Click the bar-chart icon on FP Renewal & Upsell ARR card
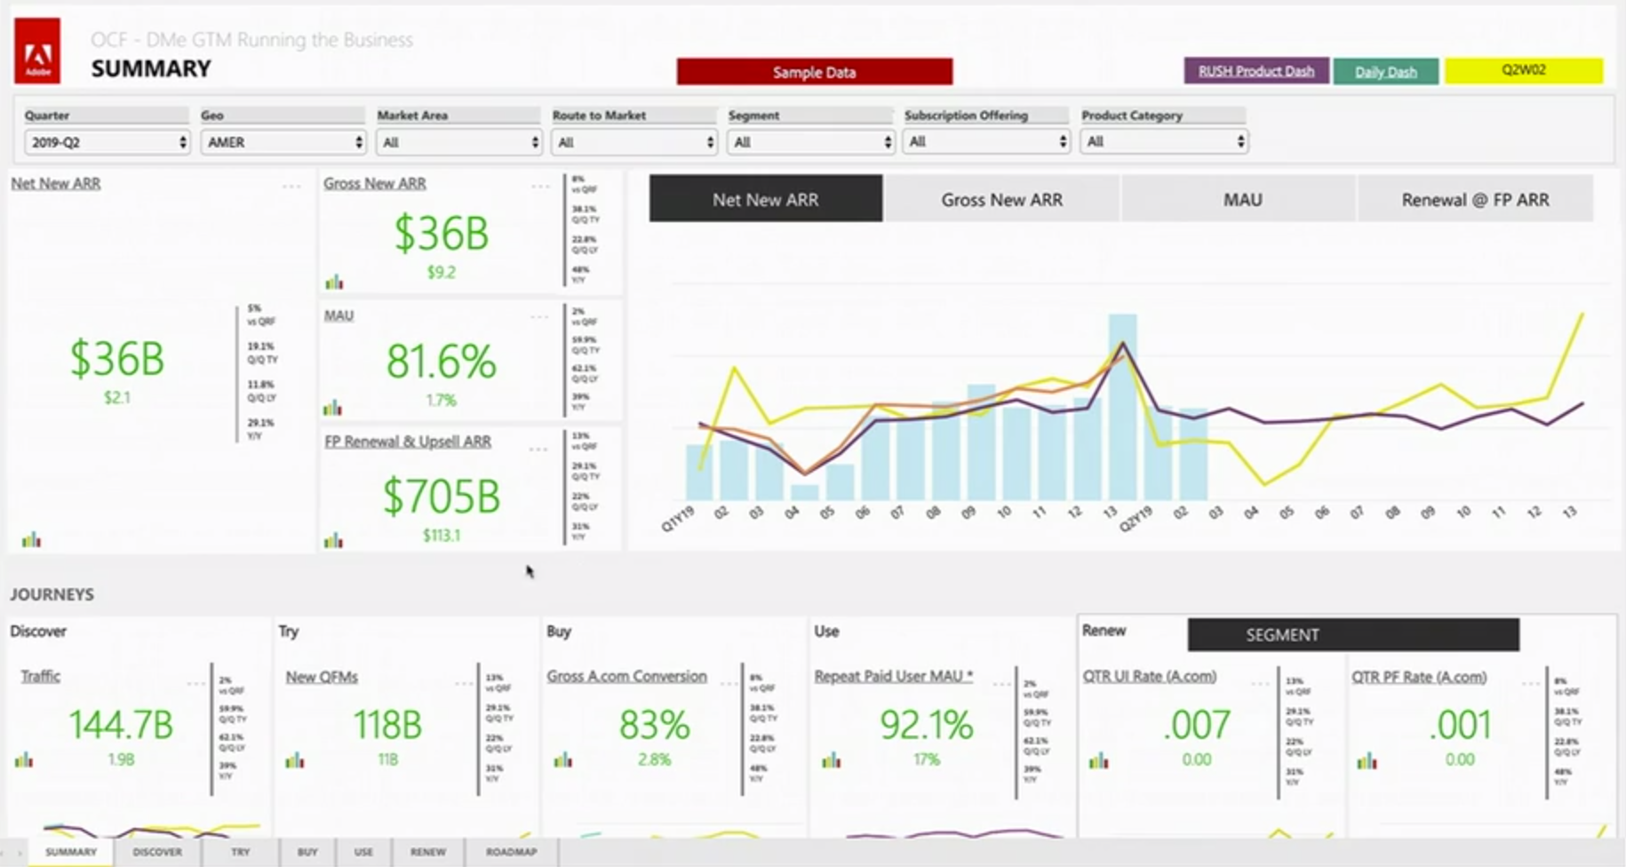 pyautogui.click(x=332, y=538)
